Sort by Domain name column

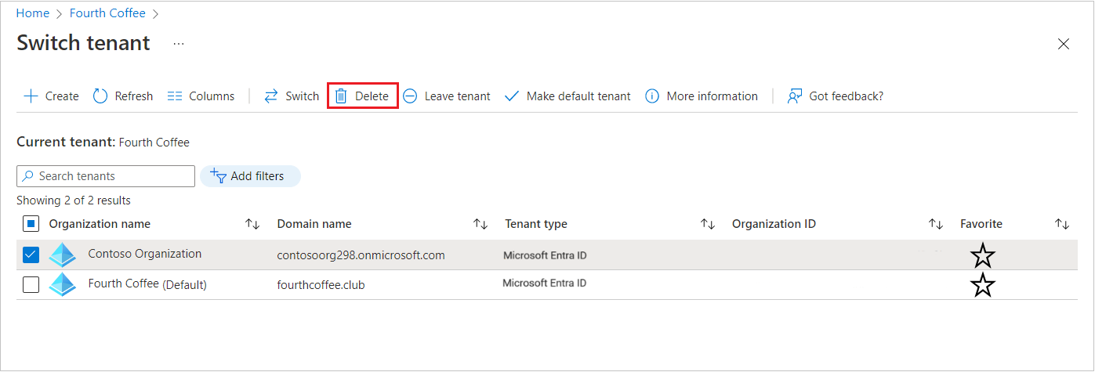click(480, 224)
